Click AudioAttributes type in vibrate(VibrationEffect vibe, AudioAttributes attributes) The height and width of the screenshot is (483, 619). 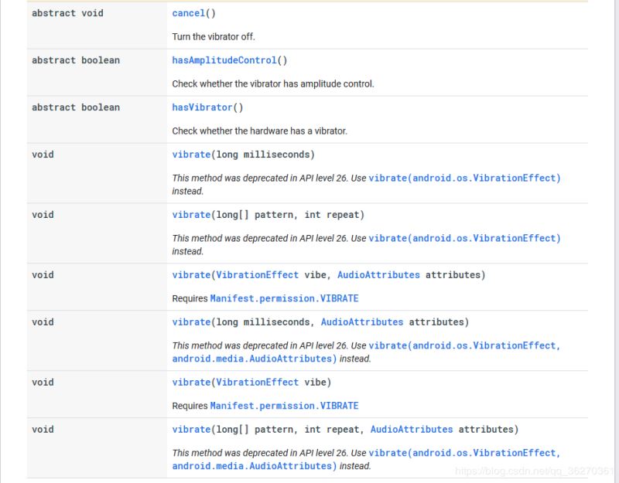[x=378, y=275]
